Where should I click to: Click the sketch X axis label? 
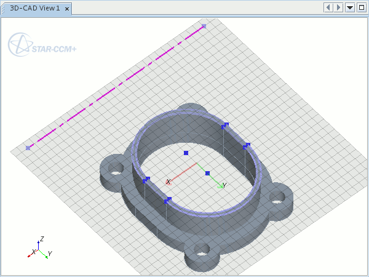[x=168, y=182]
